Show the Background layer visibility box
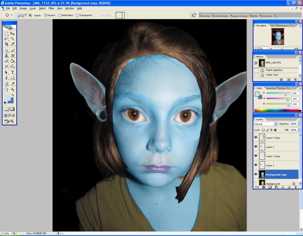This screenshot has height=236, width=303. tap(256, 183)
